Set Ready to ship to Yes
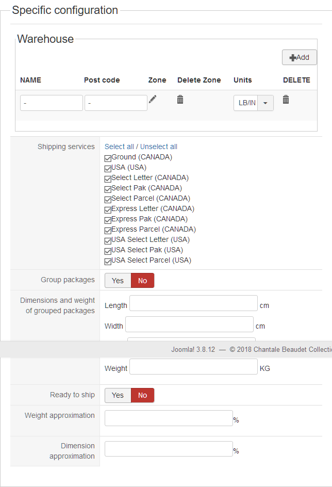This screenshot has height=487, width=332. (x=118, y=395)
